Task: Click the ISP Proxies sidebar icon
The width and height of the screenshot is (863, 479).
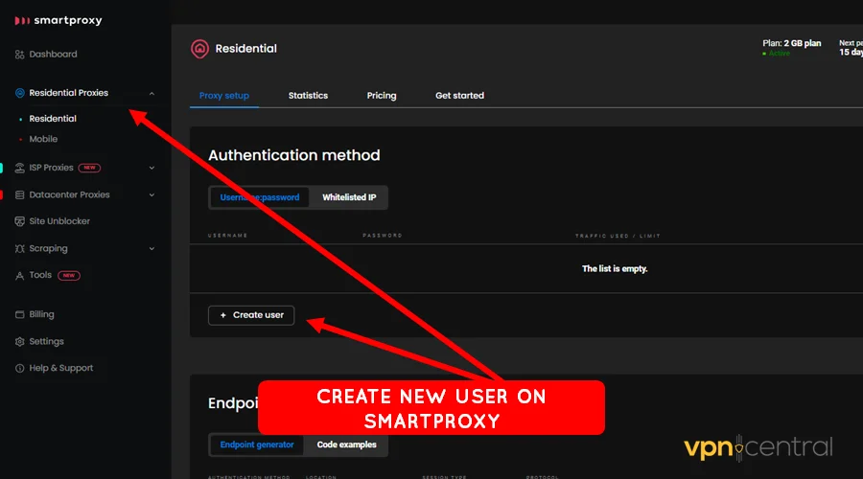Action: (20, 168)
